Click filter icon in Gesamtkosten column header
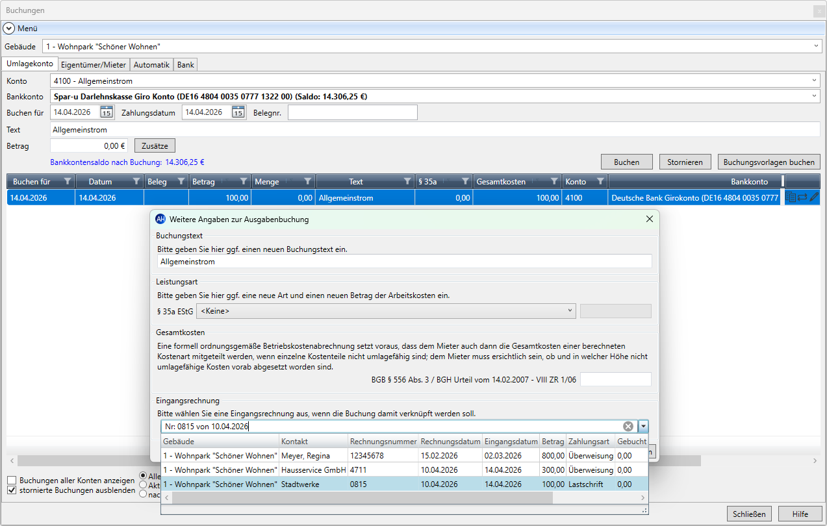Viewport: 827px width, 526px height. point(554,182)
